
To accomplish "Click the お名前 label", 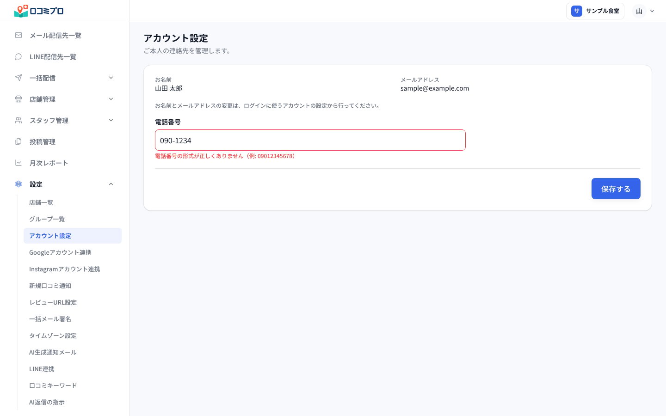I will pyautogui.click(x=163, y=80).
